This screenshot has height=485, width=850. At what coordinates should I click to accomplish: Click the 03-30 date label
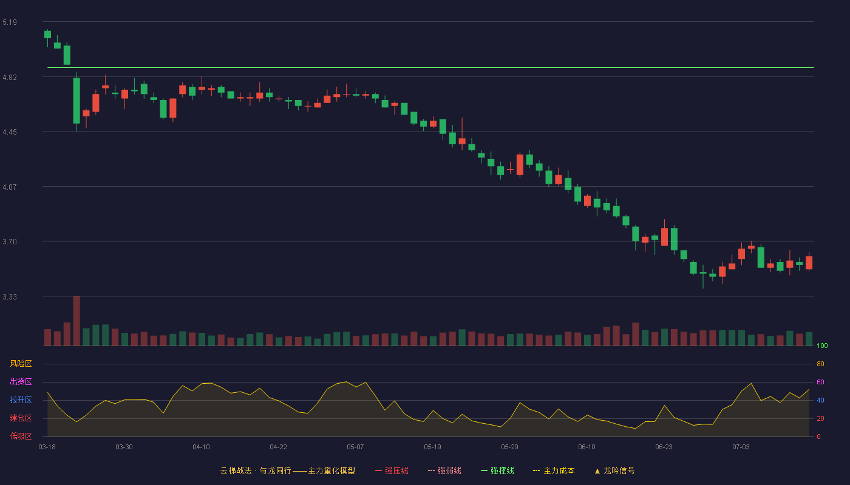click(124, 447)
